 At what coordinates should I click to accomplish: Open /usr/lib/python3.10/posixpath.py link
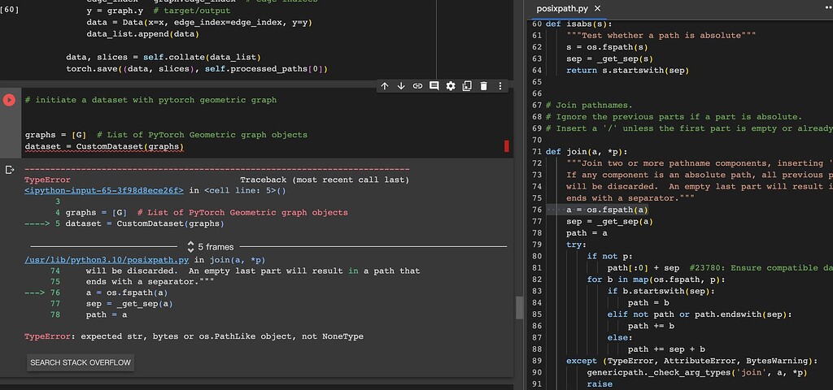point(101,259)
